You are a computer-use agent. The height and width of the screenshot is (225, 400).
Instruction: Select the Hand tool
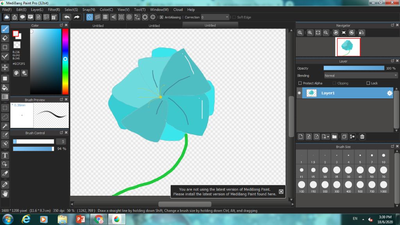(x=5, y=194)
